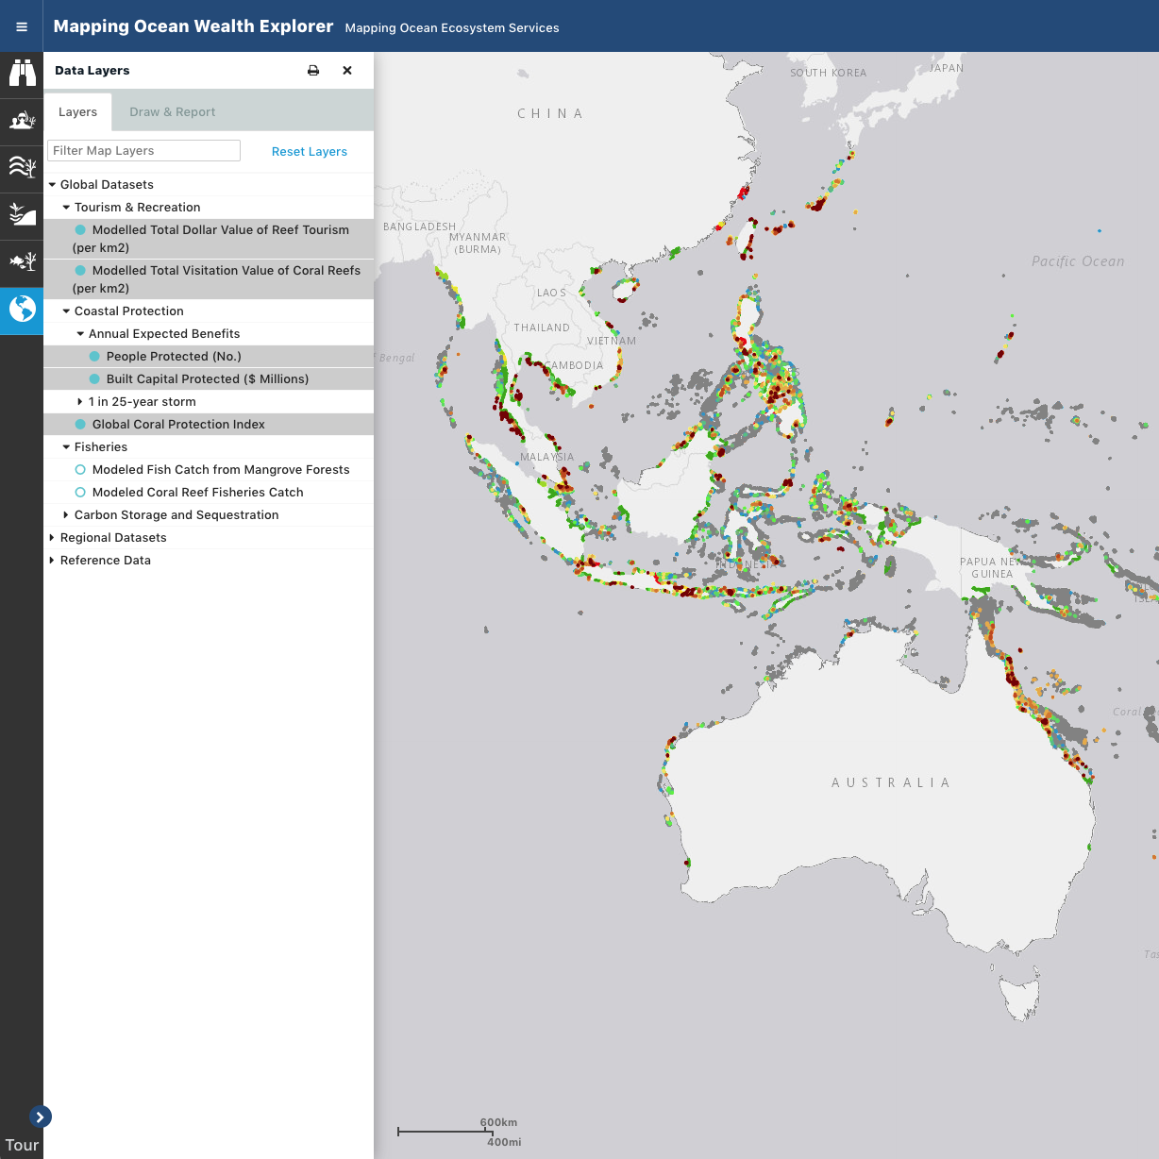
Task: Click the Reset Layers link
Action: [309, 151]
